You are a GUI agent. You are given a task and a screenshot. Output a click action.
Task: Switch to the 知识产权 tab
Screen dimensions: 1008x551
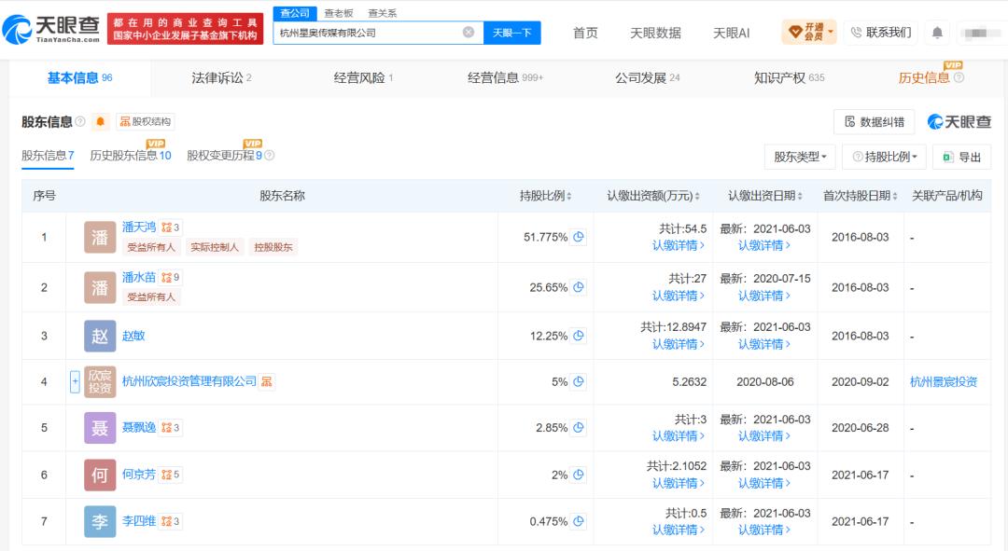coord(789,77)
